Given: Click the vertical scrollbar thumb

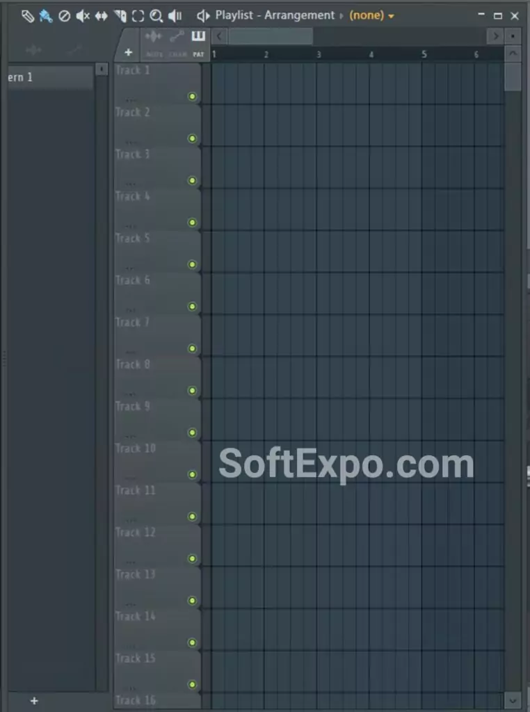Looking at the screenshot, I should [513, 76].
